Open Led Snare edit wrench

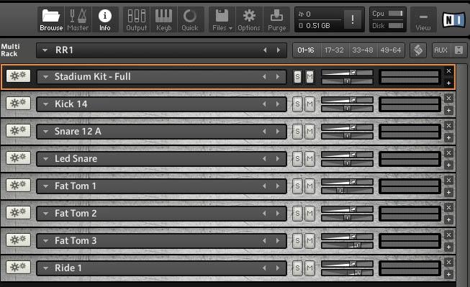(x=18, y=158)
